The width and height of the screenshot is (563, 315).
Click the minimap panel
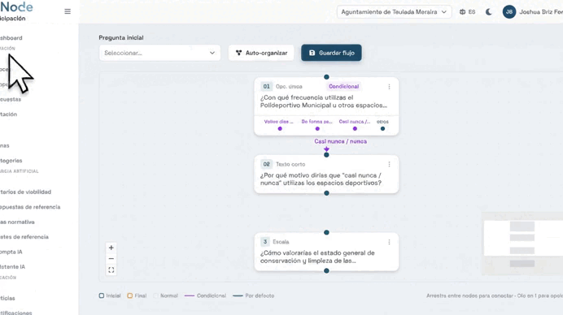point(522,244)
